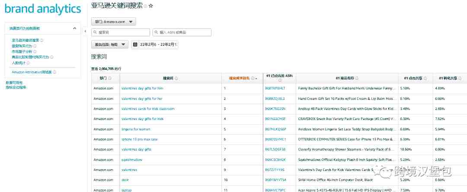Click the OTTERBOX COMMUTER SERIES product name cell
The width and height of the screenshot is (467, 192).
click(347, 139)
